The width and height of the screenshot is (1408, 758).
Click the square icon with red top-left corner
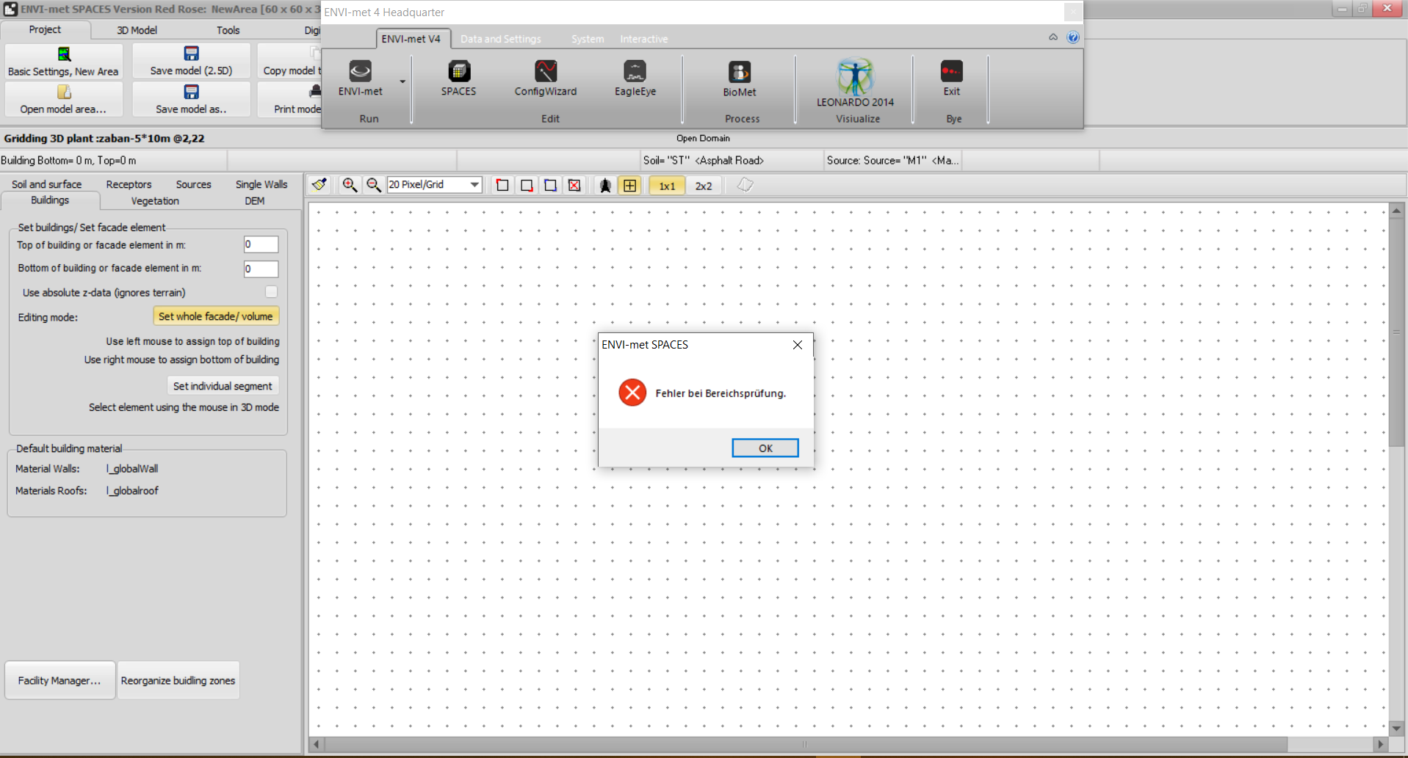(x=502, y=185)
